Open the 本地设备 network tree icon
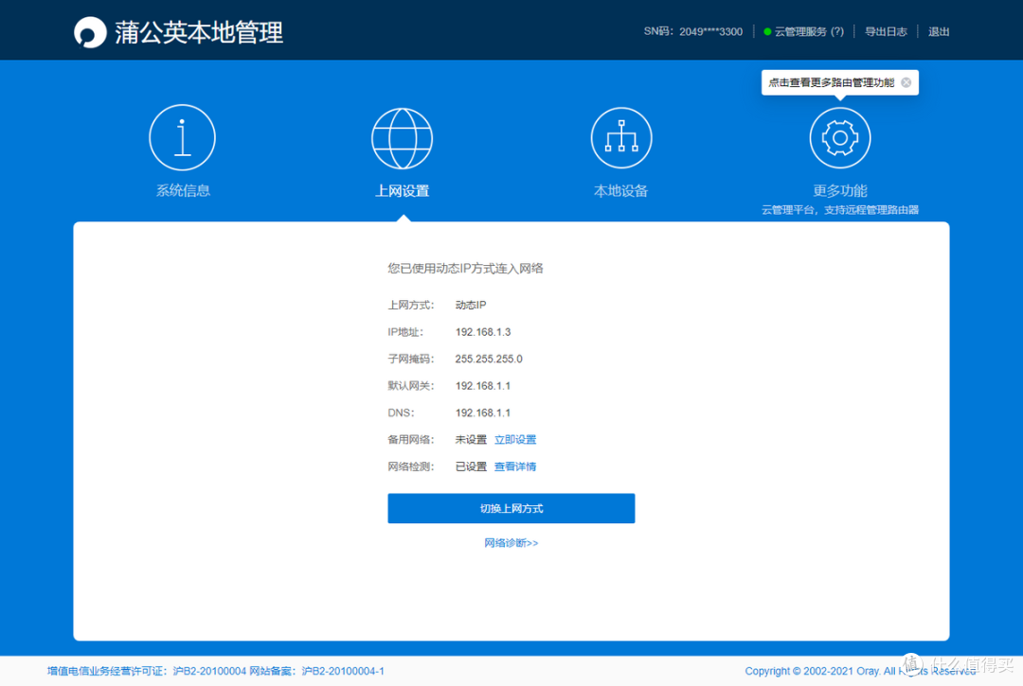The width and height of the screenshot is (1023, 686). coord(621,138)
